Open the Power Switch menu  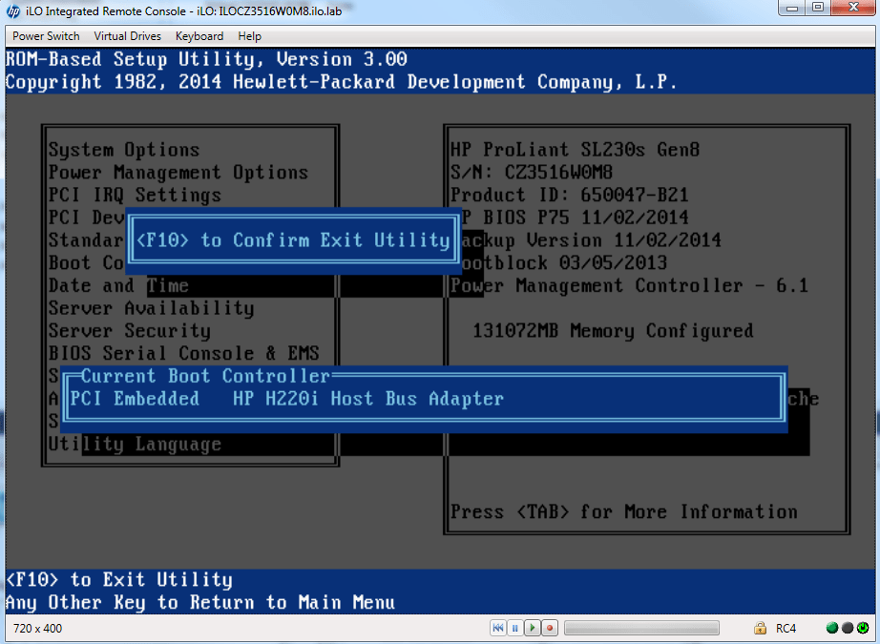click(46, 36)
